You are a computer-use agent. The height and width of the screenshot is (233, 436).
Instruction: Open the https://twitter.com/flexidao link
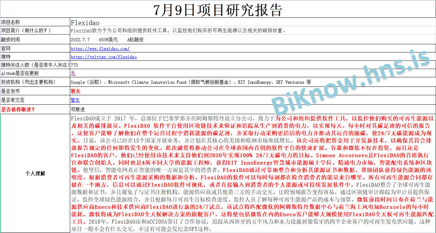(x=104, y=57)
